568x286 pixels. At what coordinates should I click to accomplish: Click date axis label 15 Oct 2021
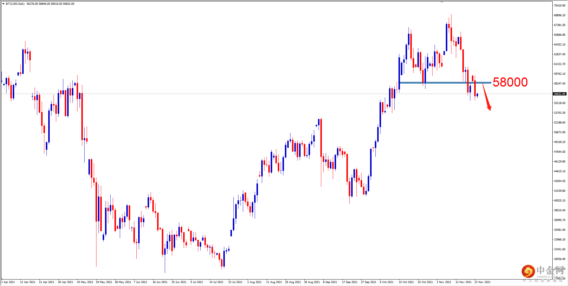pyautogui.click(x=406, y=282)
